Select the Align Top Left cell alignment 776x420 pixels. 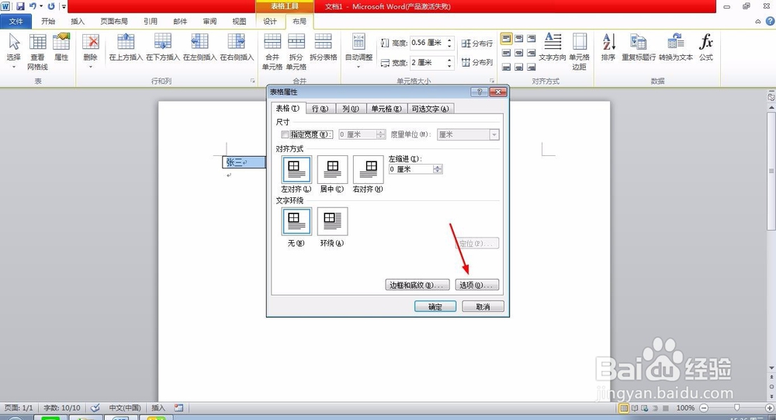pos(506,38)
